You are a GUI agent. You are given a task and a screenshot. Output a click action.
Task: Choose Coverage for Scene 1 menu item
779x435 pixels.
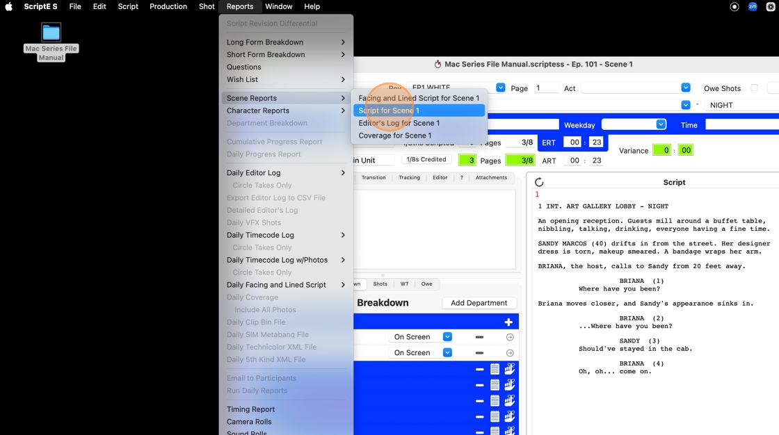point(394,136)
